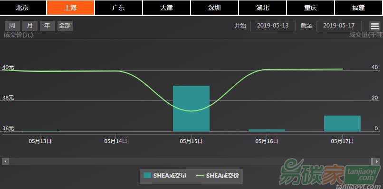Open the 深圳 tab
This screenshot has height=189, width=383.
click(214, 8)
